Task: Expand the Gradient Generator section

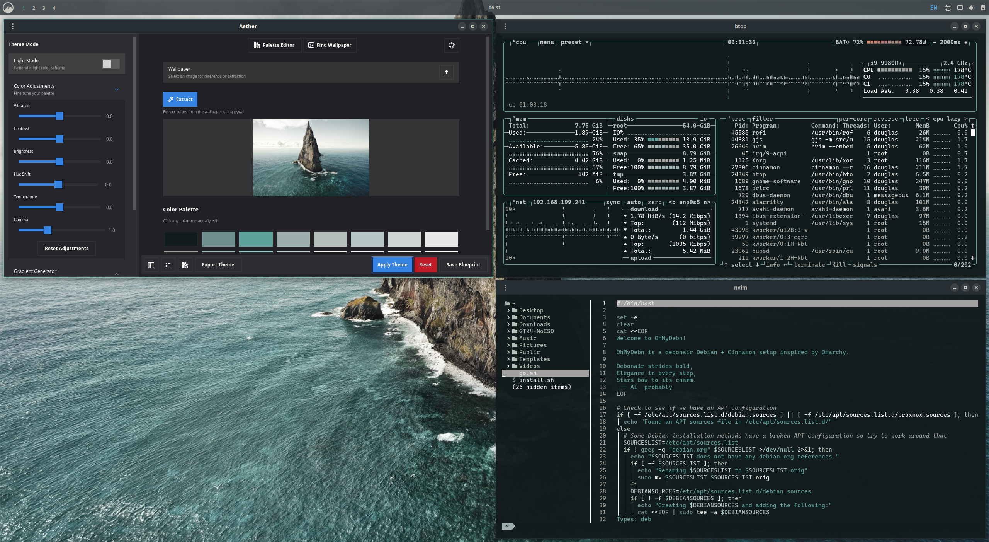Action: pyautogui.click(x=117, y=273)
